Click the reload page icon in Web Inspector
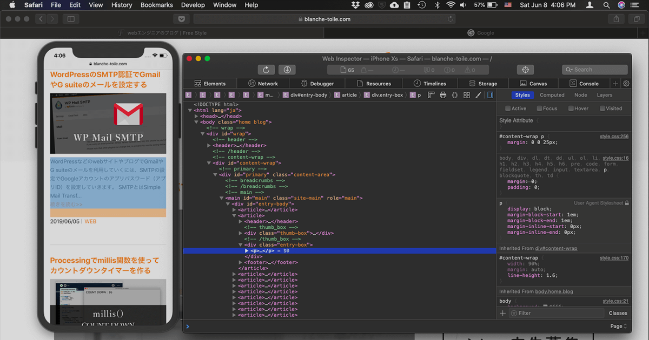 pyautogui.click(x=266, y=69)
